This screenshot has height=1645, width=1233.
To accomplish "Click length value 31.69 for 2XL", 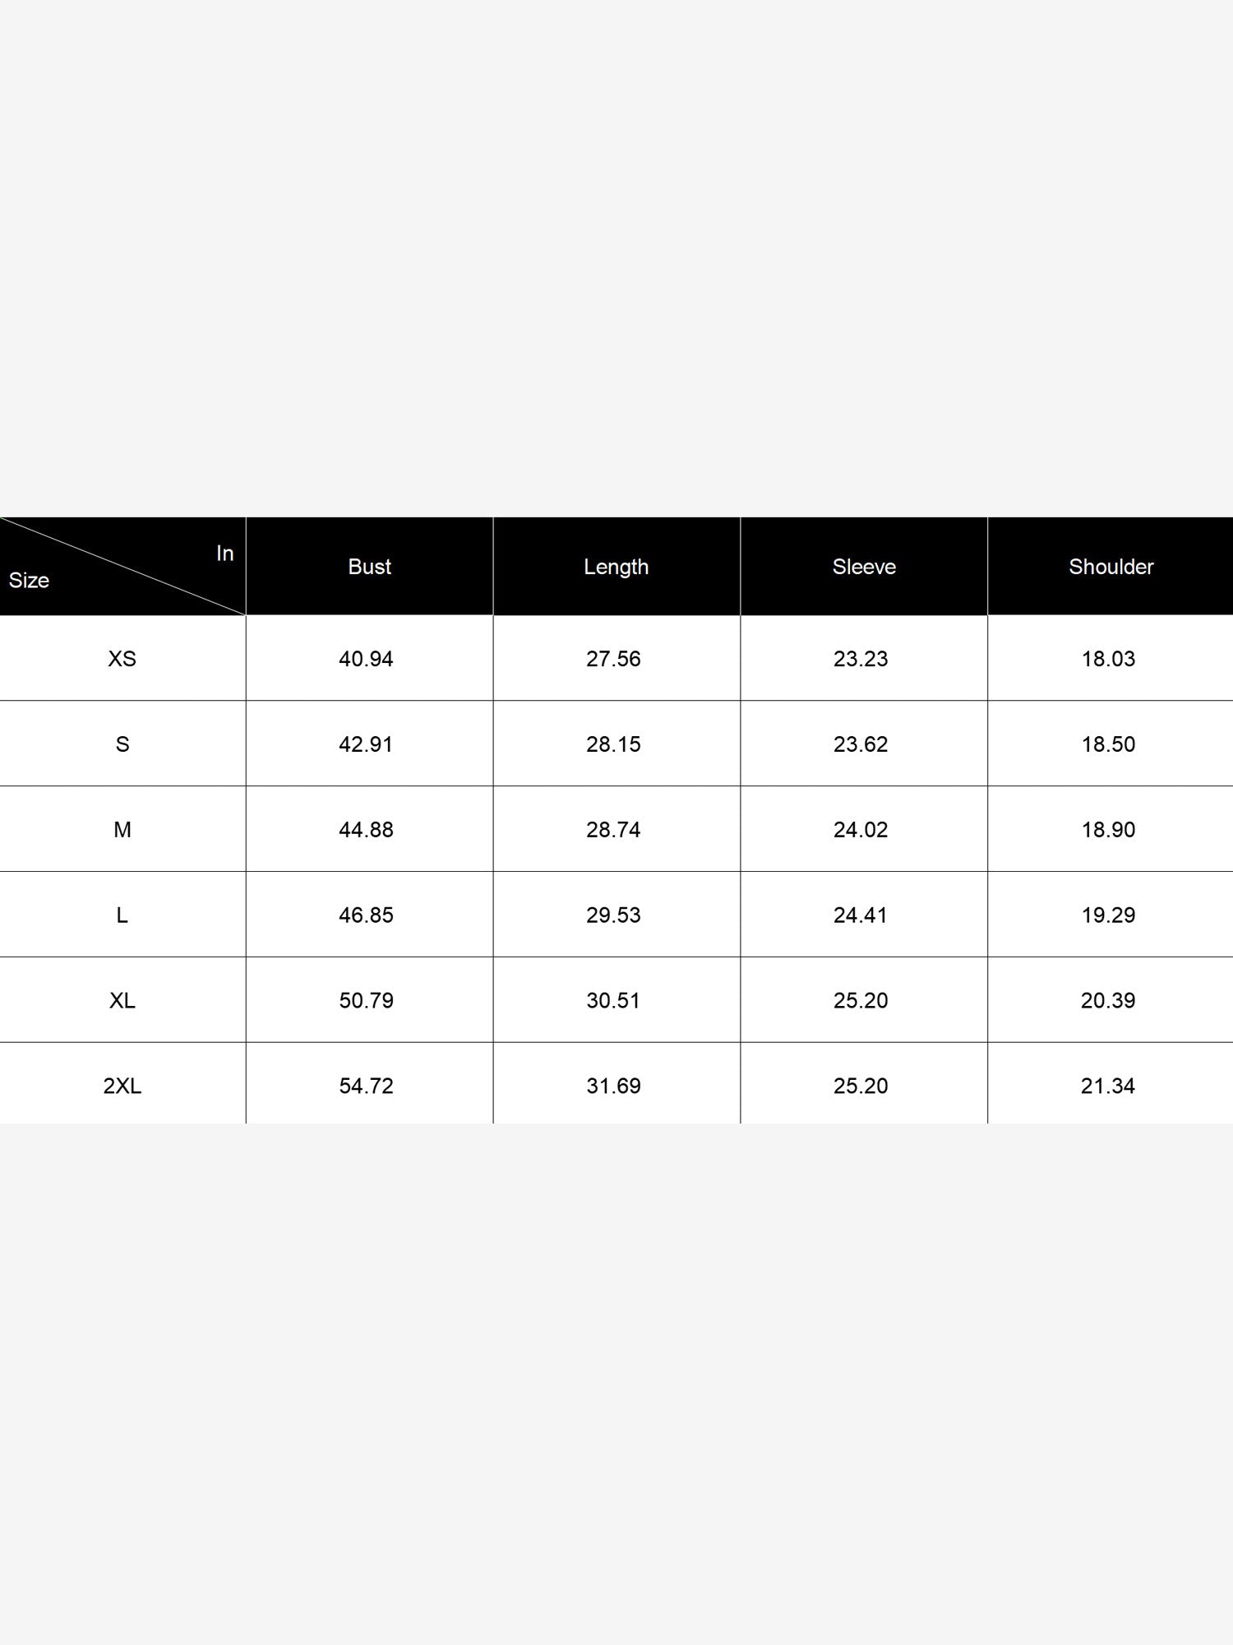I will (x=613, y=1086).
